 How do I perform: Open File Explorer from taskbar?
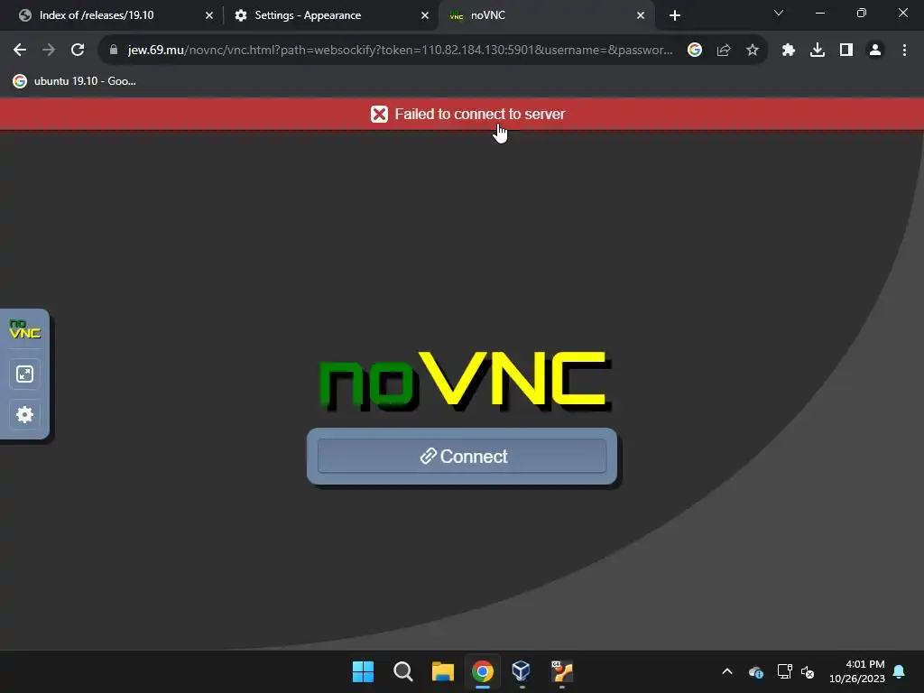click(x=442, y=671)
